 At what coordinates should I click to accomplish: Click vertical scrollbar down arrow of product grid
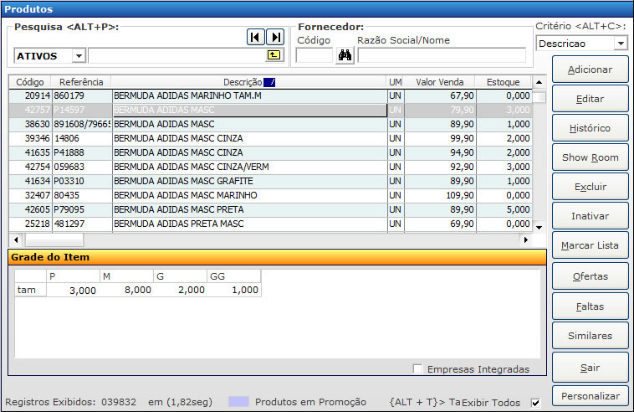(539, 228)
